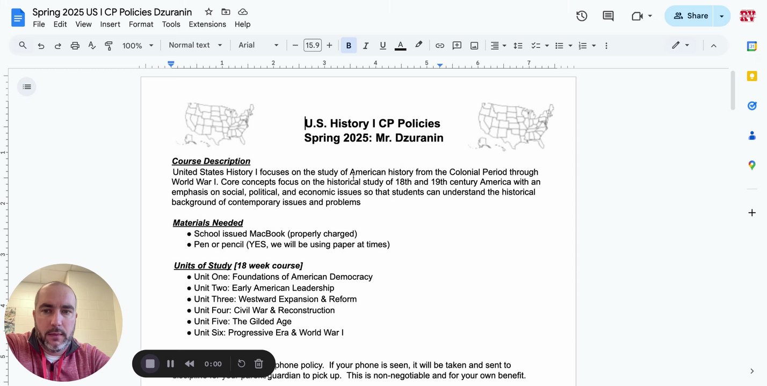This screenshot has width=767, height=386.
Task: Open the Help menu
Action: point(242,24)
